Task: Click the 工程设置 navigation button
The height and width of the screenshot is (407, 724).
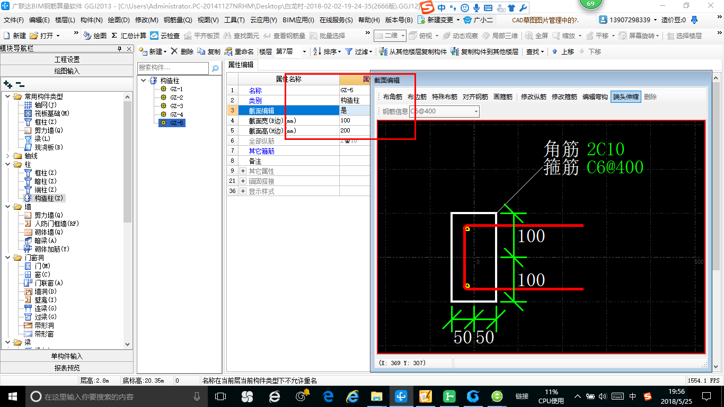Action: pyautogui.click(x=67, y=59)
